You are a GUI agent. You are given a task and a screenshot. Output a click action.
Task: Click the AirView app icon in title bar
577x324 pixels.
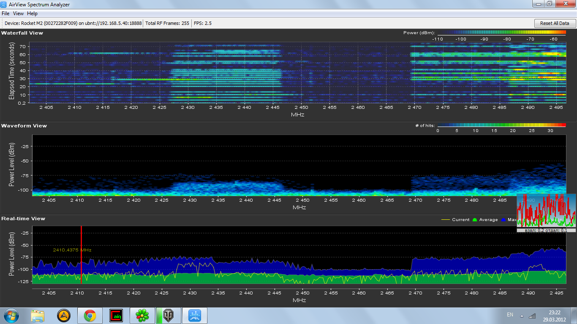pyautogui.click(x=4, y=4)
